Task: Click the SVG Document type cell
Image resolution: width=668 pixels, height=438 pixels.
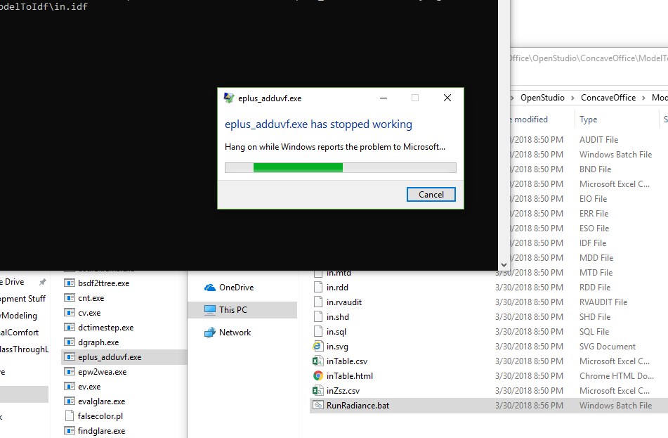Action: [608, 347]
